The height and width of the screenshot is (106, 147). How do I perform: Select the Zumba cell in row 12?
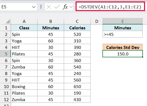click(x=24, y=99)
